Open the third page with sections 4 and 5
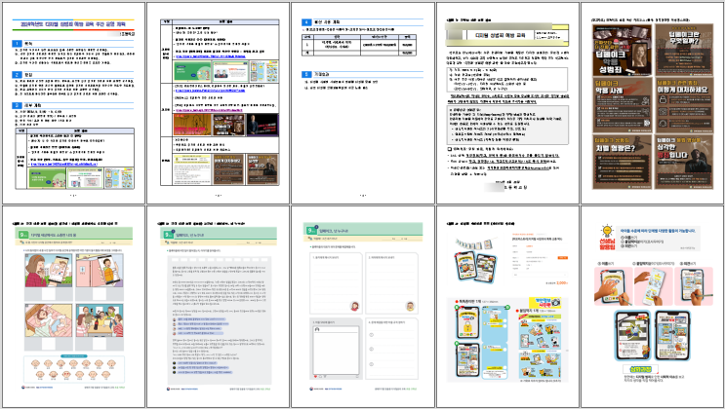 pos(363,103)
